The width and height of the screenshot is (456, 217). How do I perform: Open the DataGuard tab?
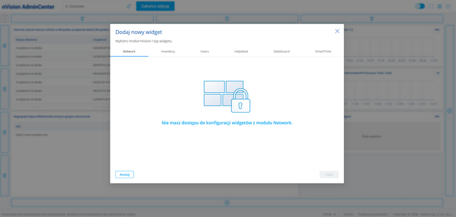(281, 51)
